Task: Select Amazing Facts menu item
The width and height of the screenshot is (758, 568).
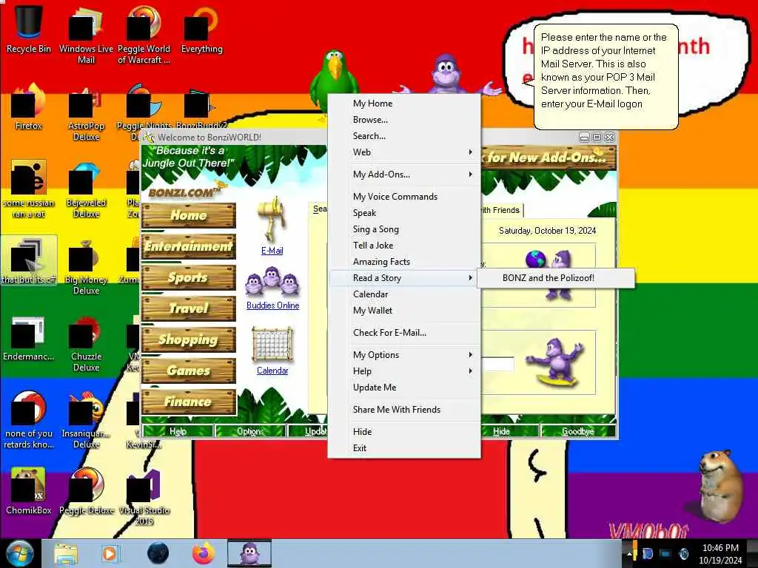Action: click(405, 262)
